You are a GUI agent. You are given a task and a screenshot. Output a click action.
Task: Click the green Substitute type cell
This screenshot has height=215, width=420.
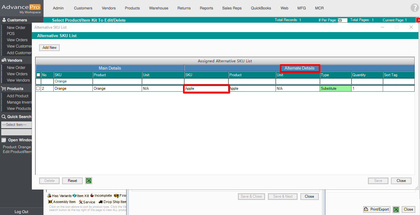335,88
